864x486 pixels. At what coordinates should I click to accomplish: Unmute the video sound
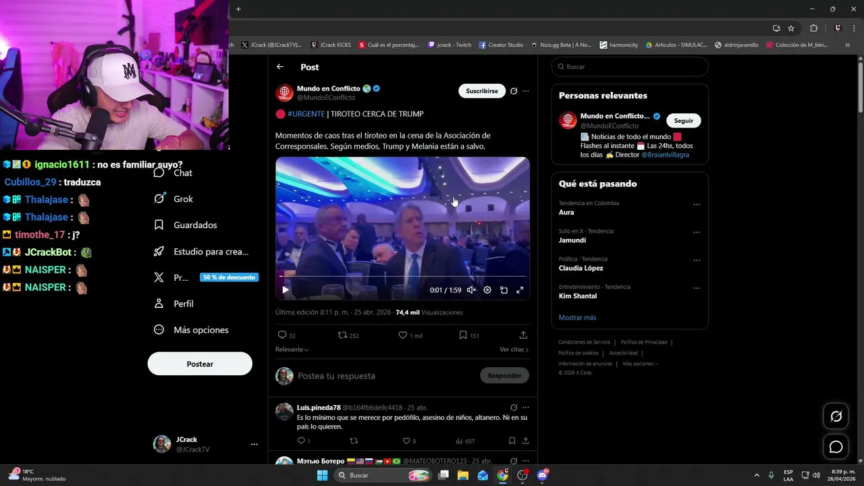471,290
